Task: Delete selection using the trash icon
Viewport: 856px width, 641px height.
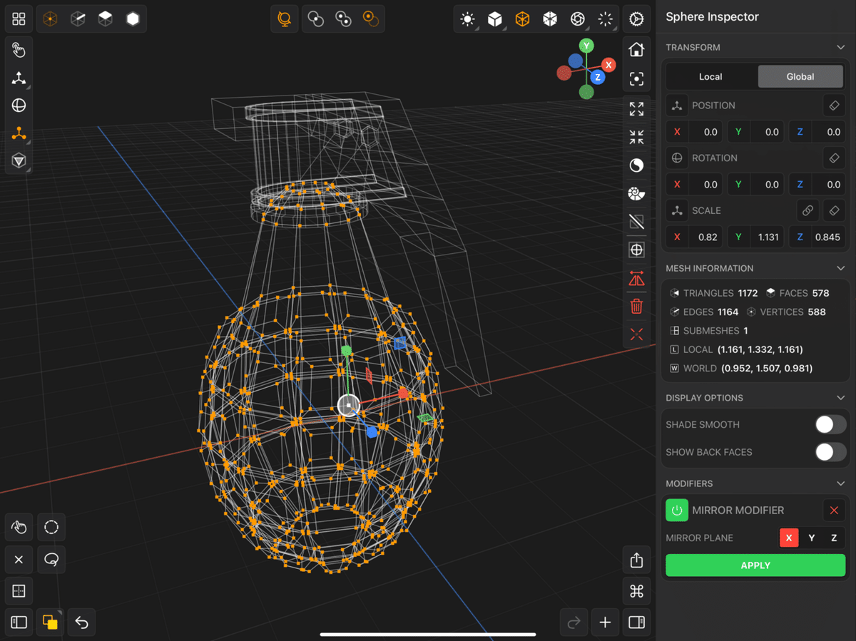Action: pyautogui.click(x=636, y=306)
